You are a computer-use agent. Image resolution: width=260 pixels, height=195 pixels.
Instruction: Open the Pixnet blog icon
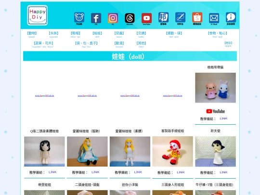164,17
